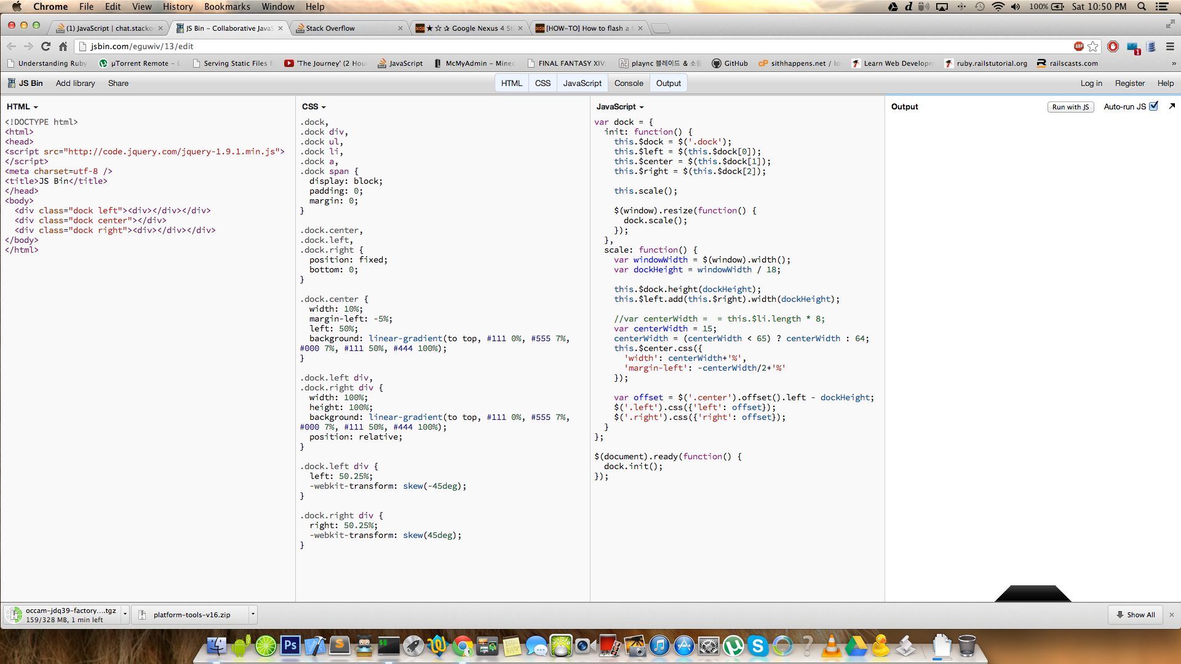
Task: Open GitHub app from the dock
Action: coord(364,646)
